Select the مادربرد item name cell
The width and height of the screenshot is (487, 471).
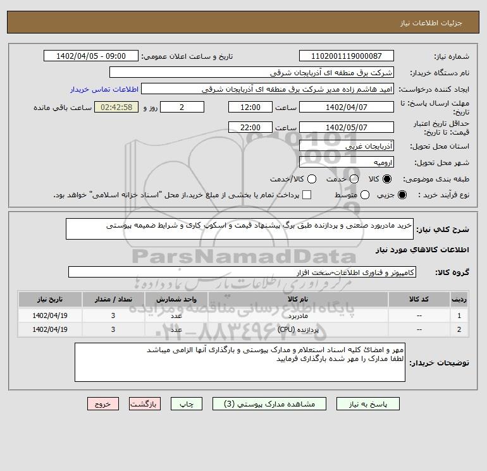(x=298, y=315)
